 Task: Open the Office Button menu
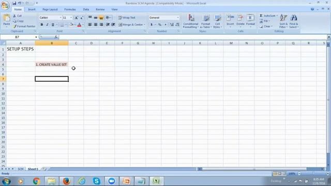point(5,5)
